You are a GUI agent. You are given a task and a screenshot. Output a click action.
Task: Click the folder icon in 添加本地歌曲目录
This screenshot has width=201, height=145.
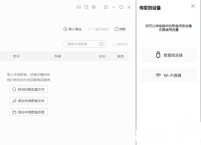[x=14, y=112]
